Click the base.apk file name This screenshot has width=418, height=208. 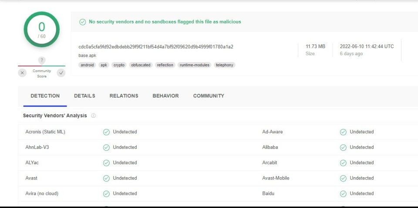[87, 56]
